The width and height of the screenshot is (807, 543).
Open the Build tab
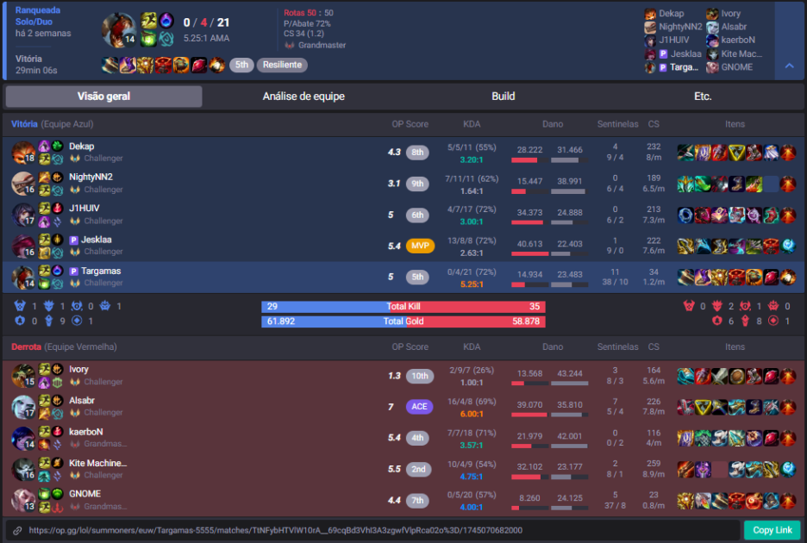point(504,97)
